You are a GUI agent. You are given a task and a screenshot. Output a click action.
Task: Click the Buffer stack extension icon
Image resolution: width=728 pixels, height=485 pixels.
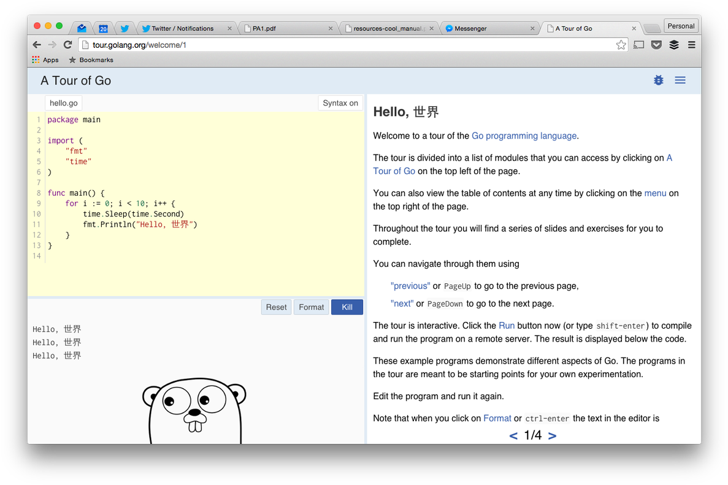[673, 45]
